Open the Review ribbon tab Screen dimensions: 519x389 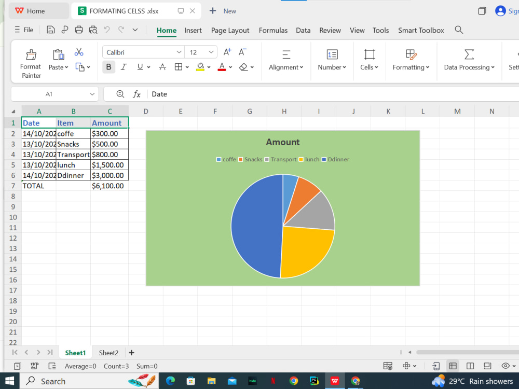(330, 30)
